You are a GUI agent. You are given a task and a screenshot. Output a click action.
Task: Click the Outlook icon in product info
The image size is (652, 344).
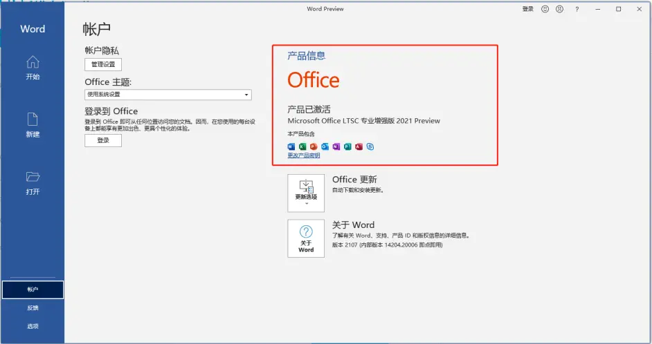(x=325, y=146)
